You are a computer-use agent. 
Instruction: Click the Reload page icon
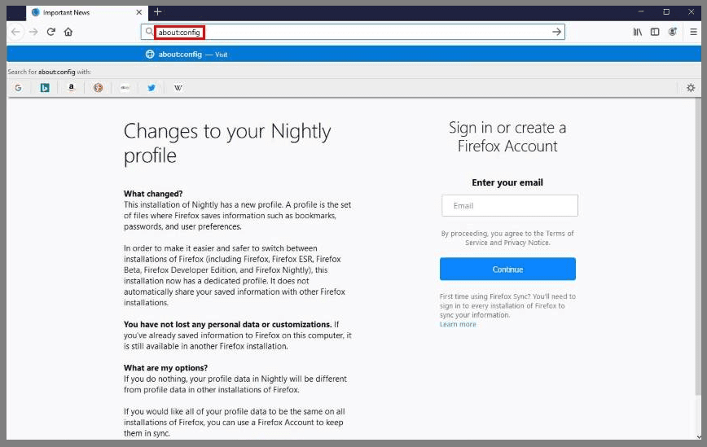50,32
